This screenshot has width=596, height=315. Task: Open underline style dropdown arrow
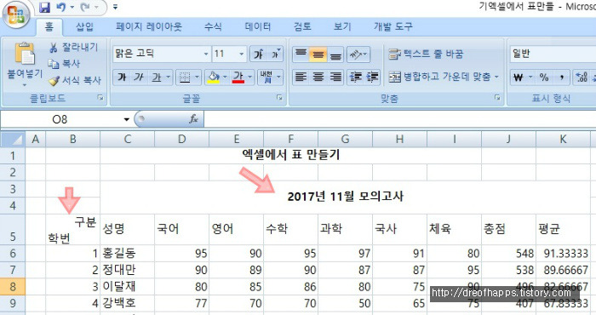tap(168, 77)
